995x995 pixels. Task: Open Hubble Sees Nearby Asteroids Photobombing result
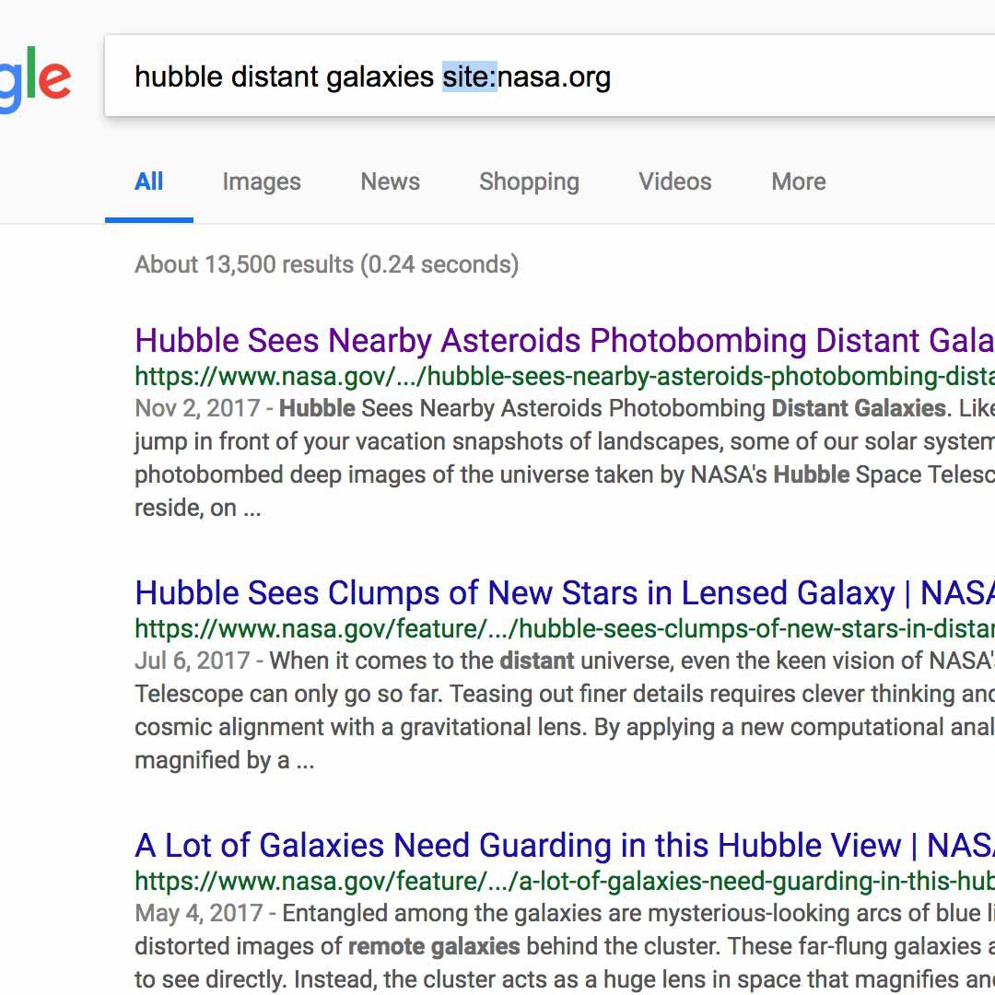(565, 340)
